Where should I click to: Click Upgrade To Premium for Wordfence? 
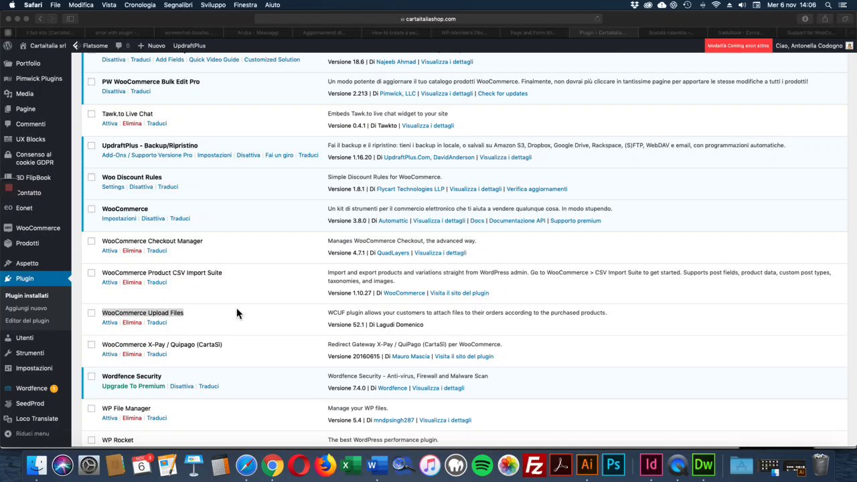[x=133, y=386]
